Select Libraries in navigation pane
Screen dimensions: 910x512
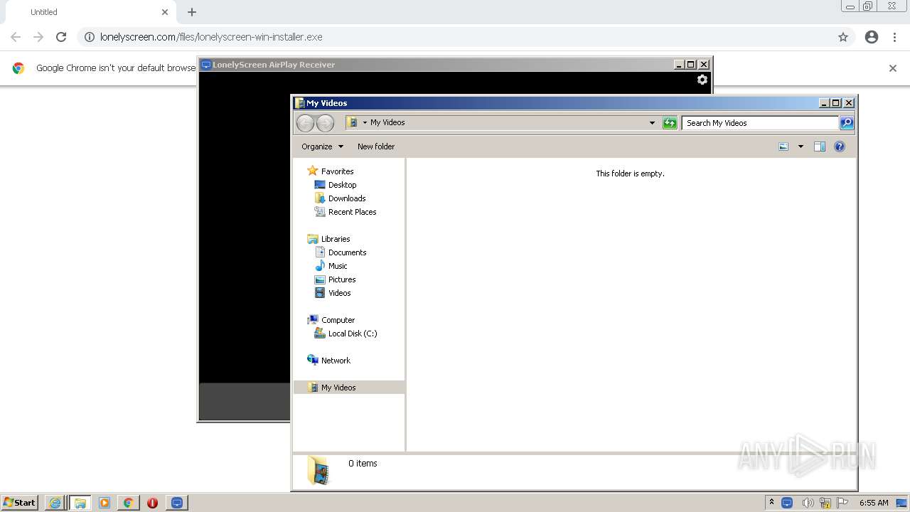click(x=336, y=239)
